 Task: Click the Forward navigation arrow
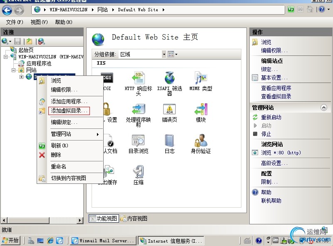click(19, 10)
